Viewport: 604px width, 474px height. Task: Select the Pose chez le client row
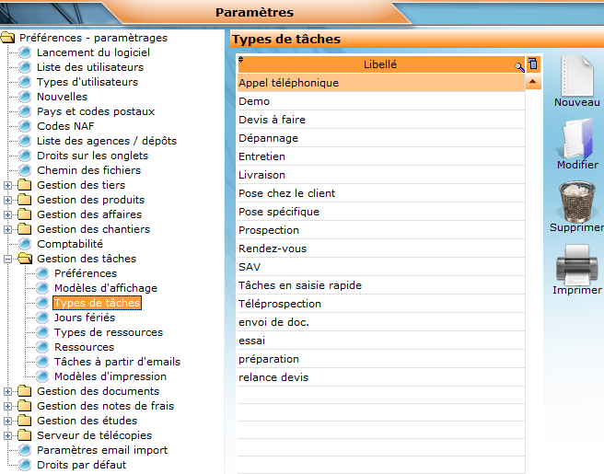(x=381, y=193)
